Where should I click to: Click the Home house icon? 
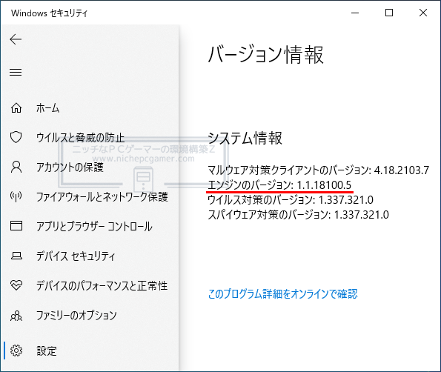click(x=16, y=107)
